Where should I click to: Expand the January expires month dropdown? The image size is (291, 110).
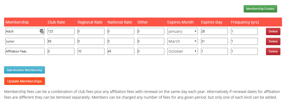tap(182, 31)
